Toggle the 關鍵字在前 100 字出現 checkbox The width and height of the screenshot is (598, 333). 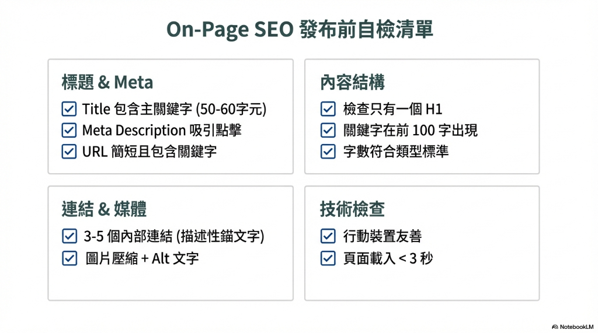click(x=328, y=130)
